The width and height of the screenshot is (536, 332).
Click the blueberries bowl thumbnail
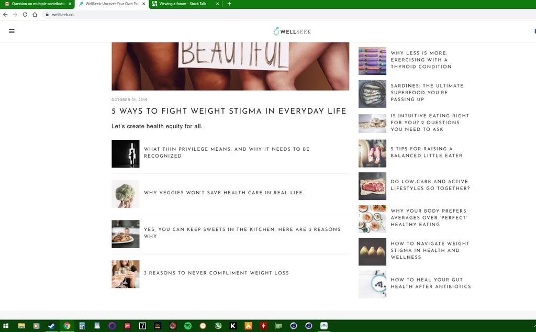pyautogui.click(x=372, y=284)
